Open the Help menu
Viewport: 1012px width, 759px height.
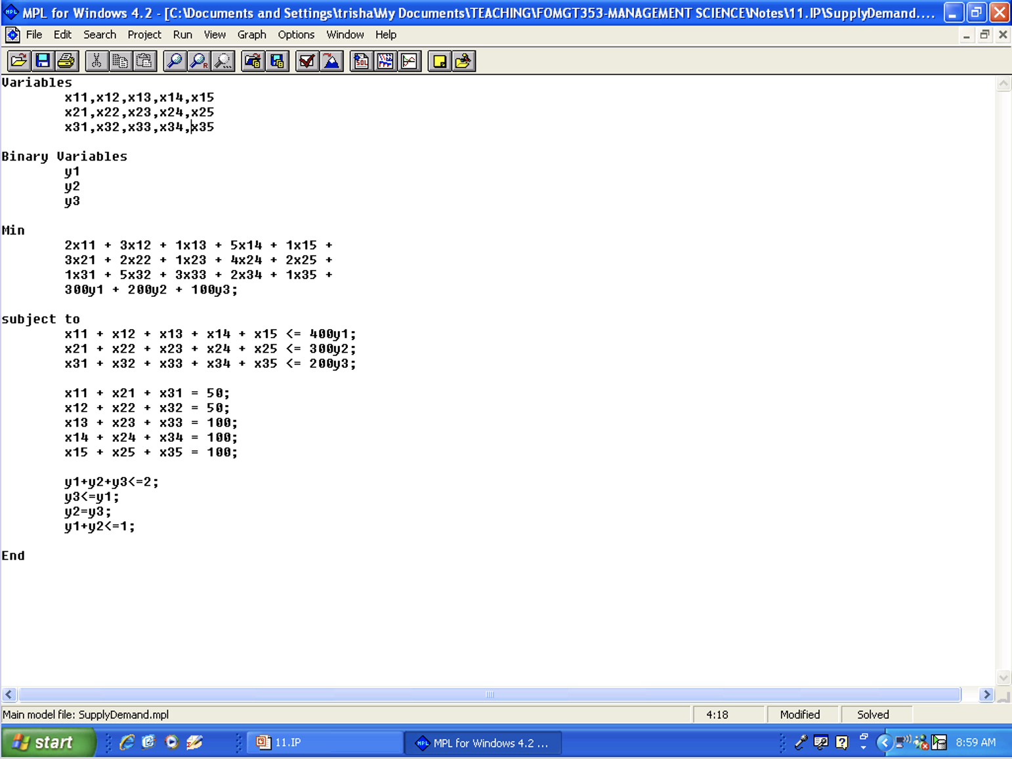(386, 35)
